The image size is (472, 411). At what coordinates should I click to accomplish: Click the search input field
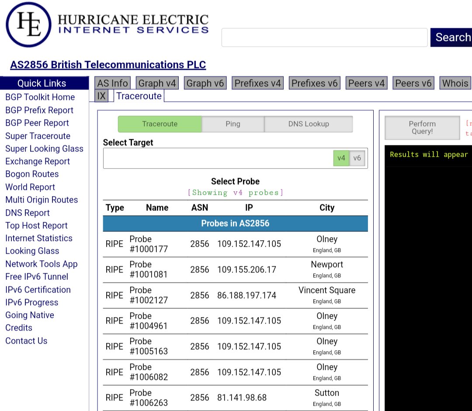[x=324, y=38]
